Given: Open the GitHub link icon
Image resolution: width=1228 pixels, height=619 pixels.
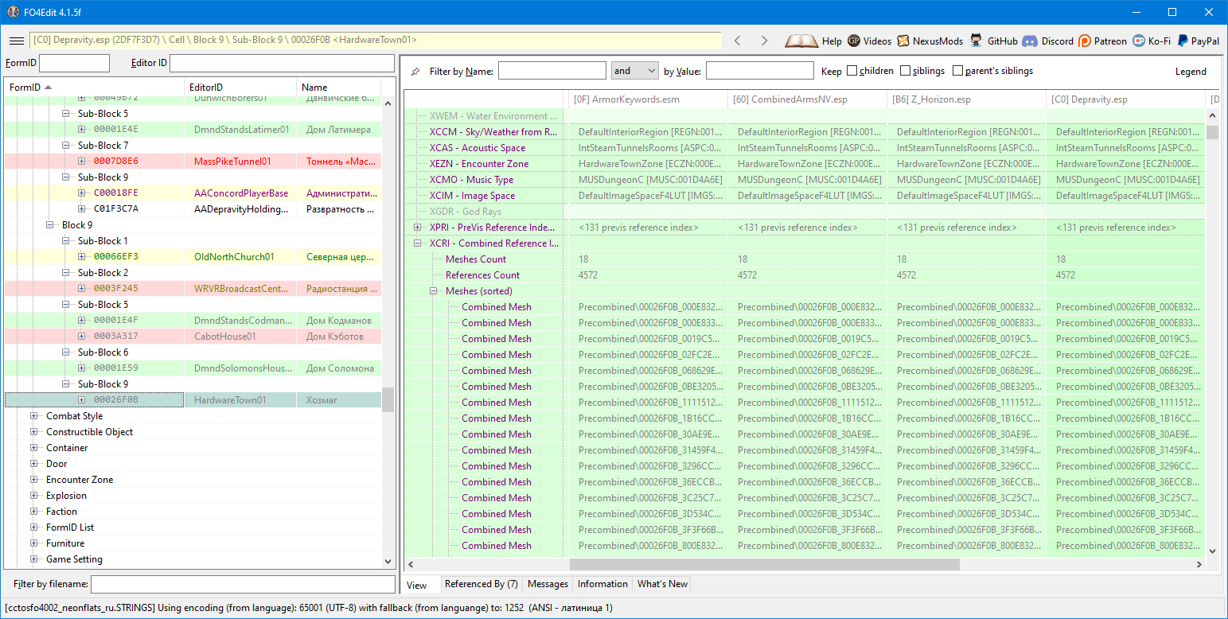Looking at the screenshot, I should [x=975, y=41].
